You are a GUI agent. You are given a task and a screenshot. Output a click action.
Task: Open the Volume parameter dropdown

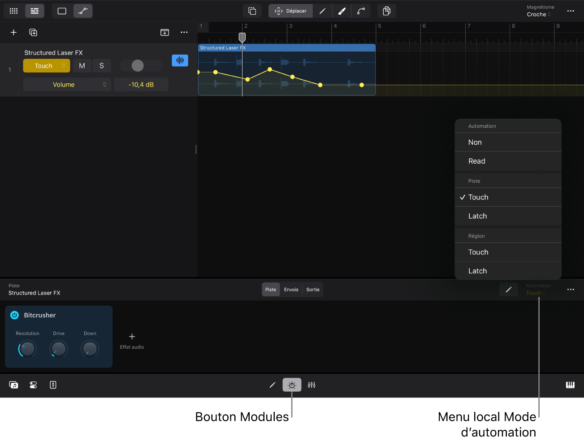[x=66, y=84]
